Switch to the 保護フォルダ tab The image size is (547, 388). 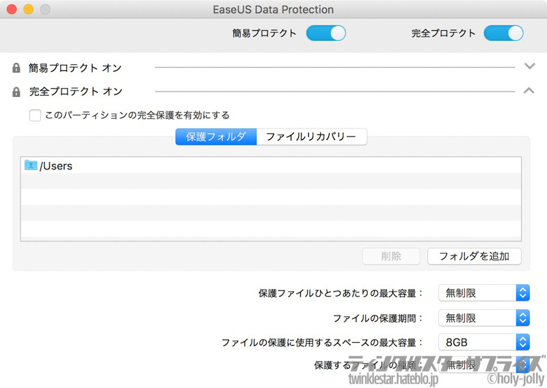pyautogui.click(x=216, y=137)
